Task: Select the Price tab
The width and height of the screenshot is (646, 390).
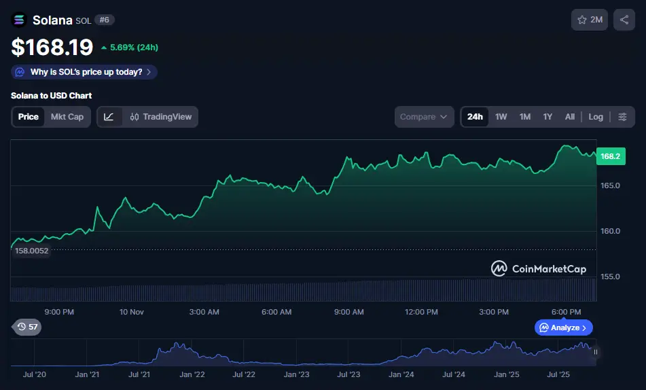Action: 28,117
